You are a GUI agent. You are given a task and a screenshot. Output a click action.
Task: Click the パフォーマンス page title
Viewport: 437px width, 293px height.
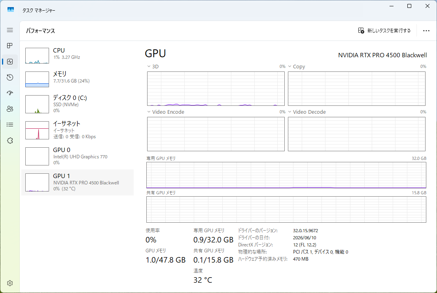tap(40, 31)
